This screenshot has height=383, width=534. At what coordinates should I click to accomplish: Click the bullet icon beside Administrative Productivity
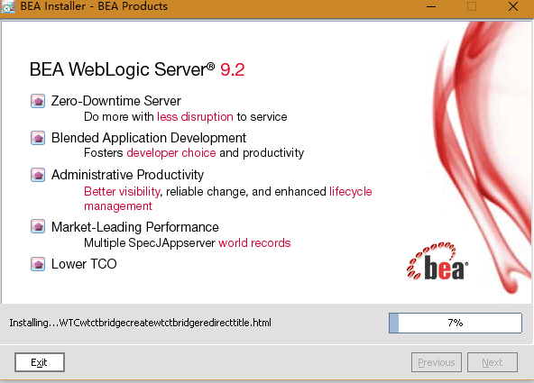[38, 175]
